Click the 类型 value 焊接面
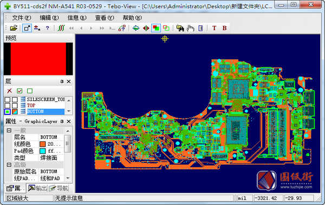The width and height of the screenshot is (325, 205). pos(51,158)
